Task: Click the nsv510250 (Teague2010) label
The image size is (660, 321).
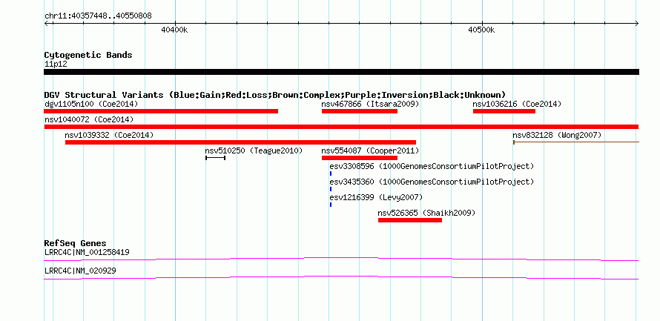Action: [254, 150]
